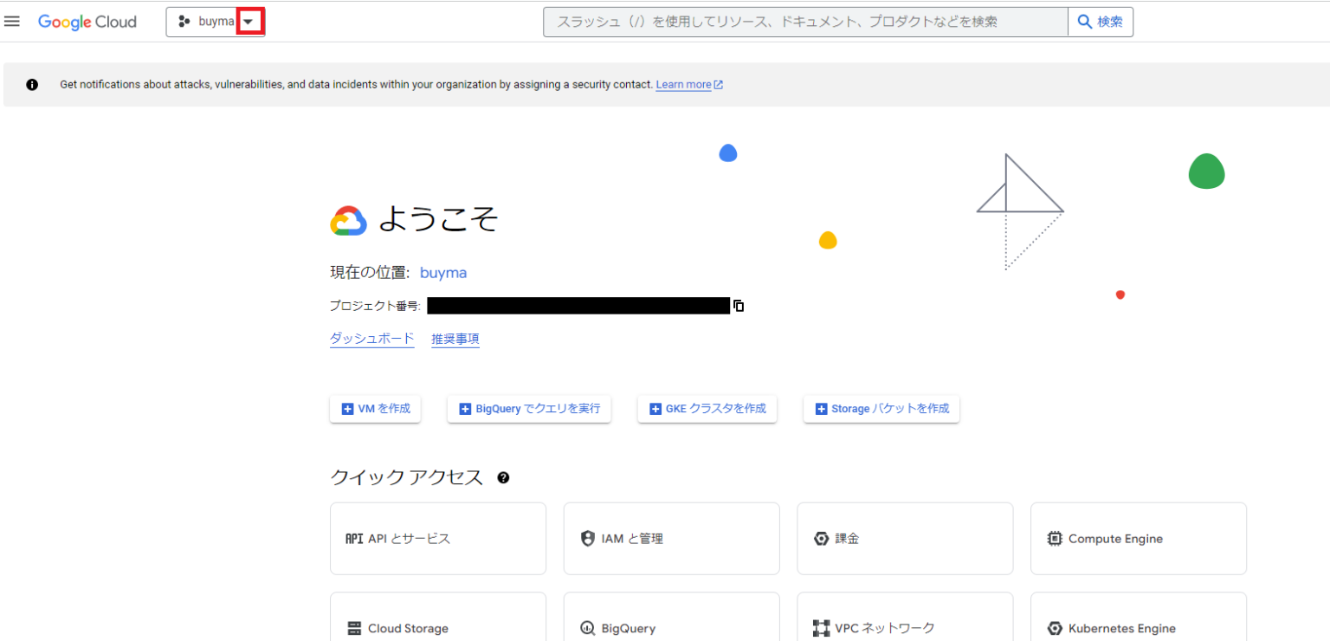This screenshot has width=1330, height=641.
Task: Open the navigation hamburger menu
Action: point(12,21)
